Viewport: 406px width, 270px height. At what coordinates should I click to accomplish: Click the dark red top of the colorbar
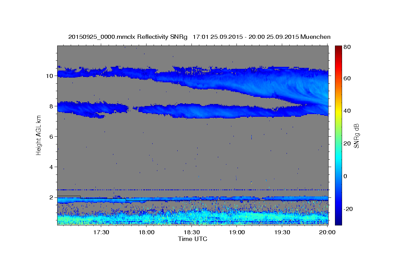pos(338,49)
